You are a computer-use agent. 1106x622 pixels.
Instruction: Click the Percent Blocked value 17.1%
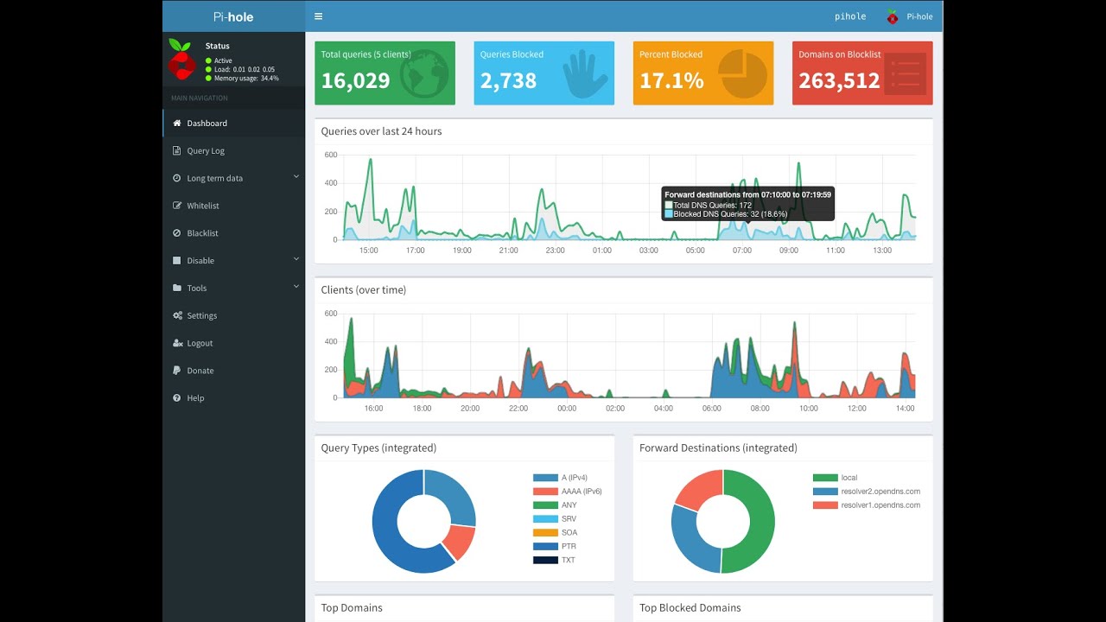click(671, 81)
